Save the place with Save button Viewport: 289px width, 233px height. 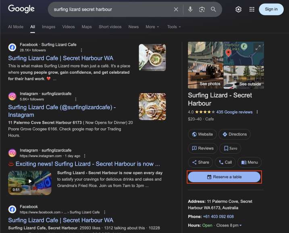pyautogui.click(x=231, y=148)
